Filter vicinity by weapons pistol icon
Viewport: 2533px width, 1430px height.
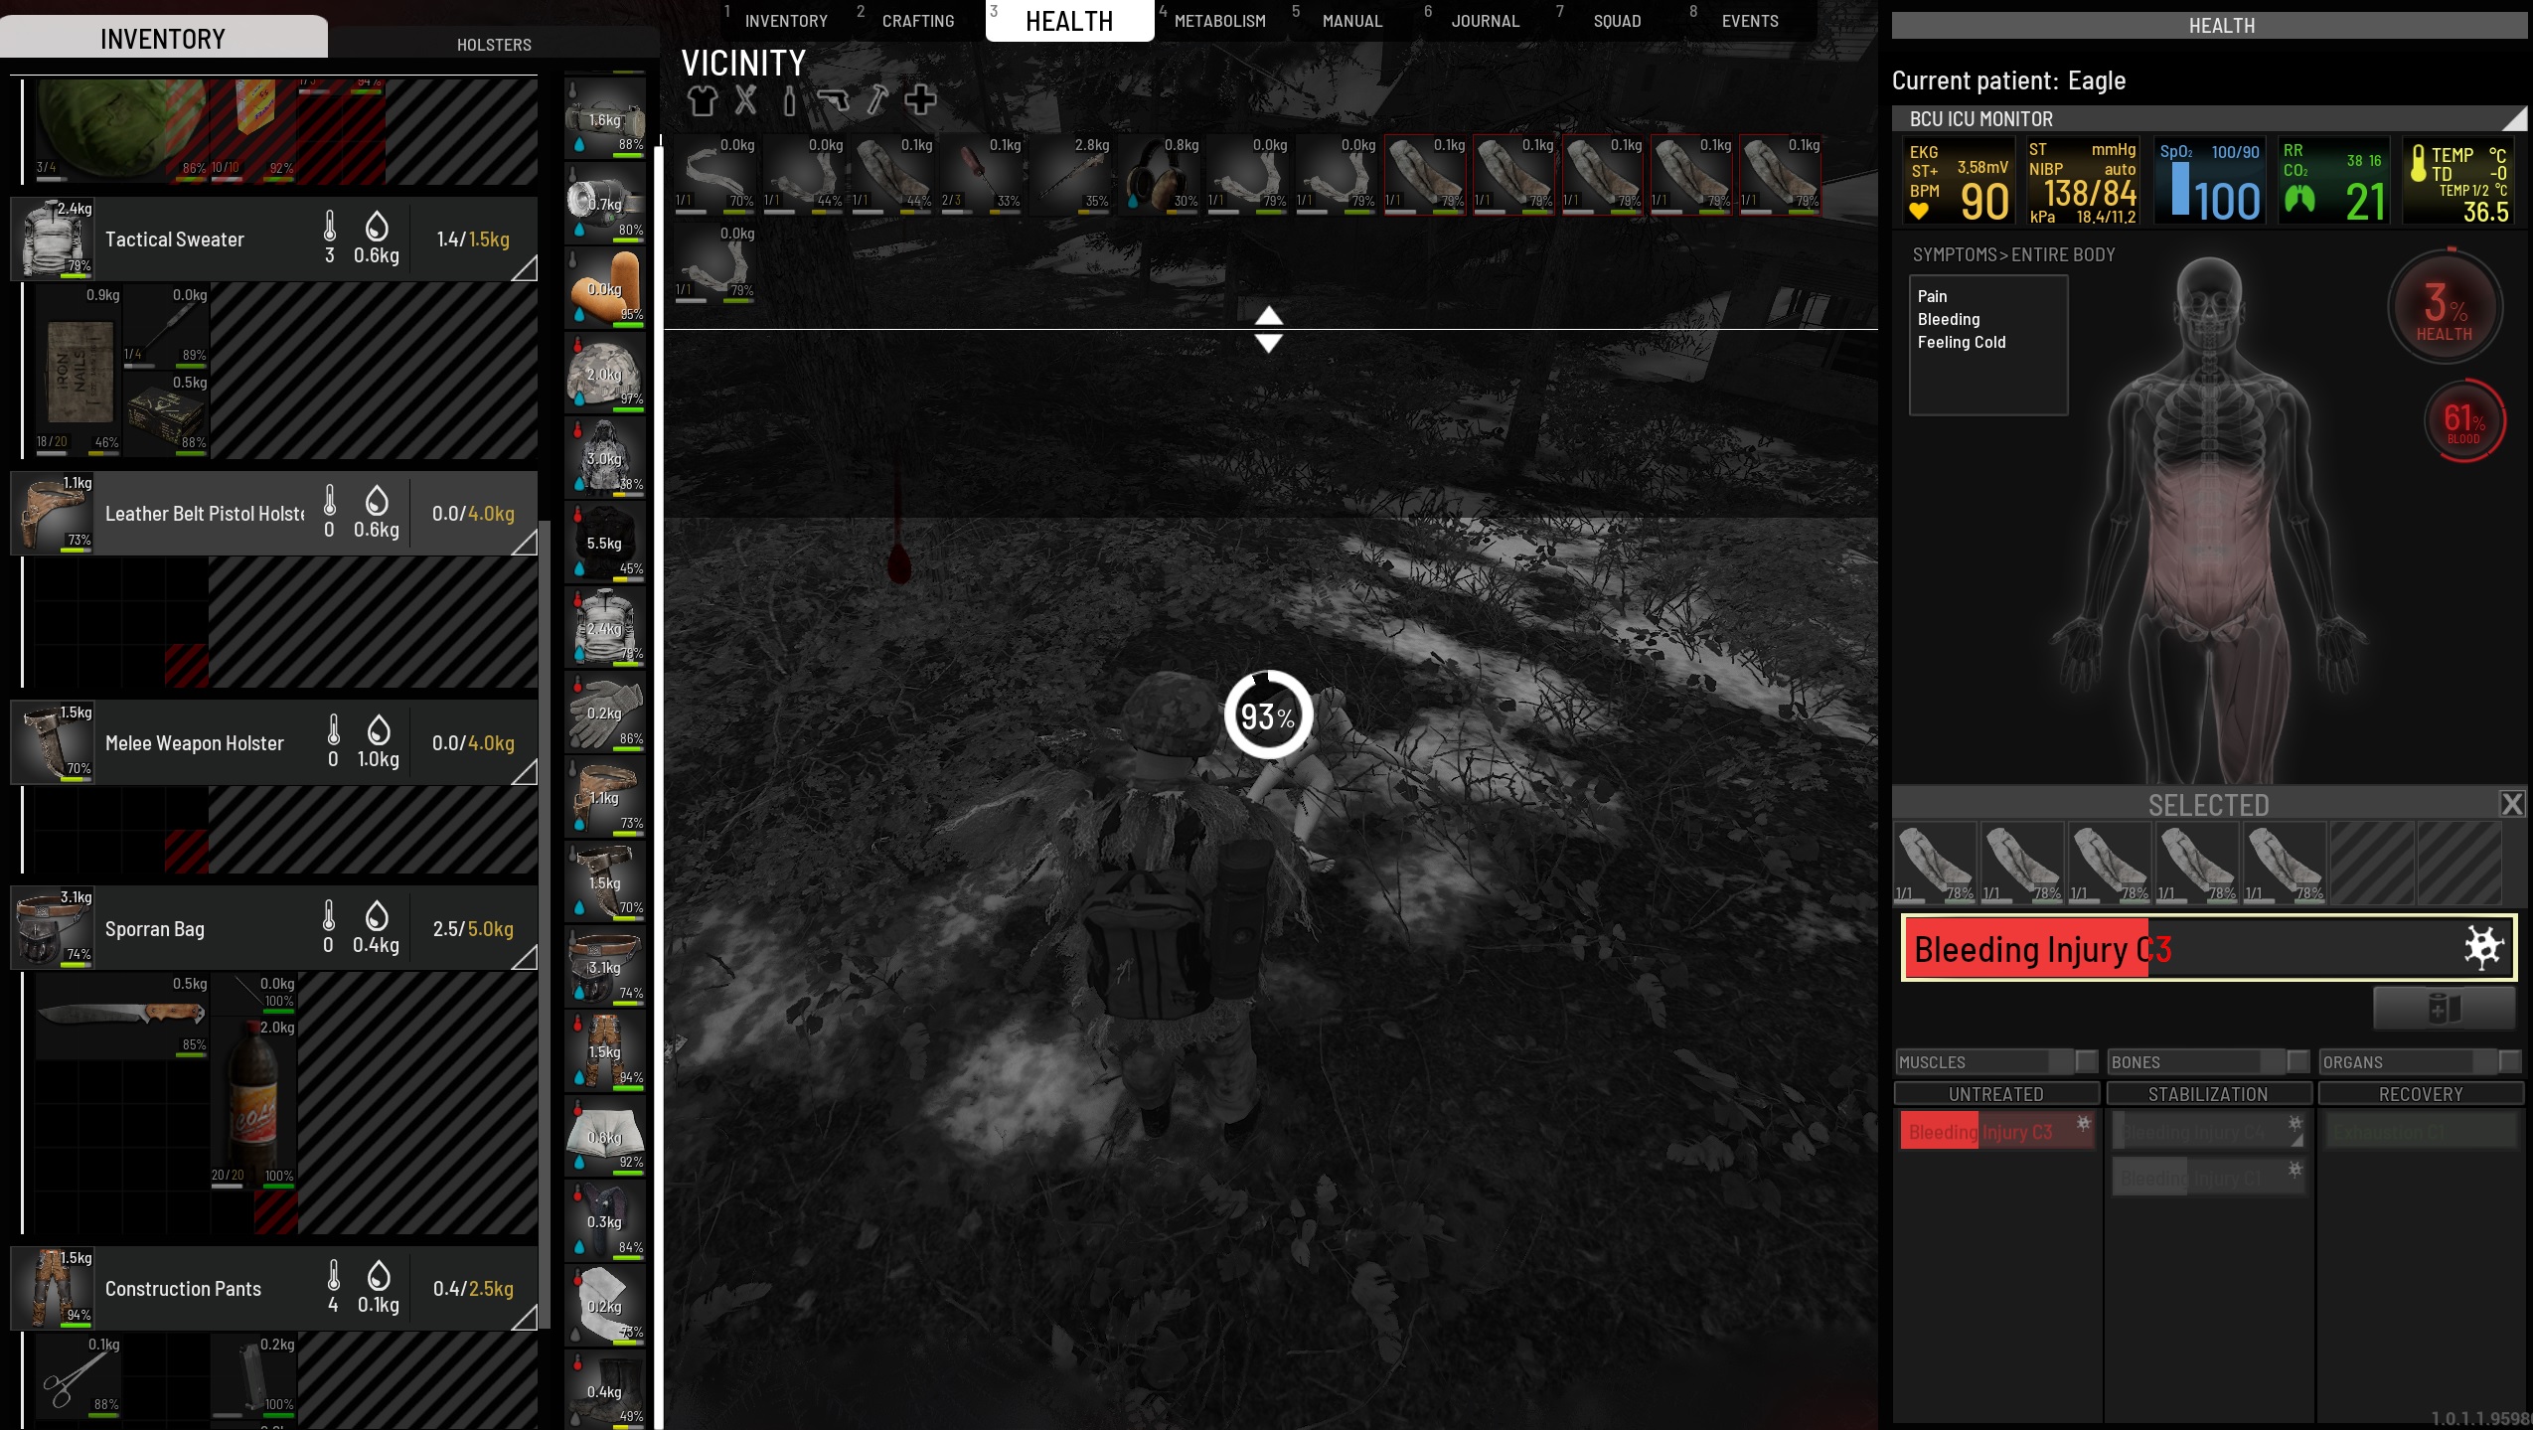833,100
